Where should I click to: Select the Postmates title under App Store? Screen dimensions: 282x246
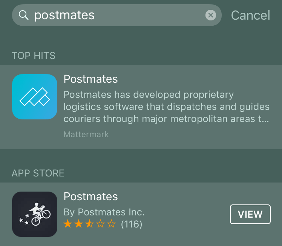click(90, 196)
